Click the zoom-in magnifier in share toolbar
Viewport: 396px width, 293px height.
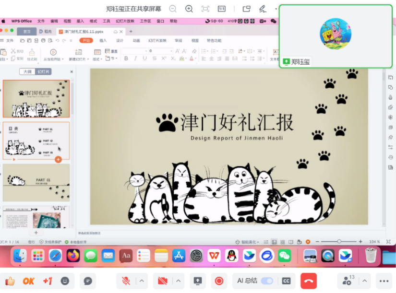coord(189,9)
